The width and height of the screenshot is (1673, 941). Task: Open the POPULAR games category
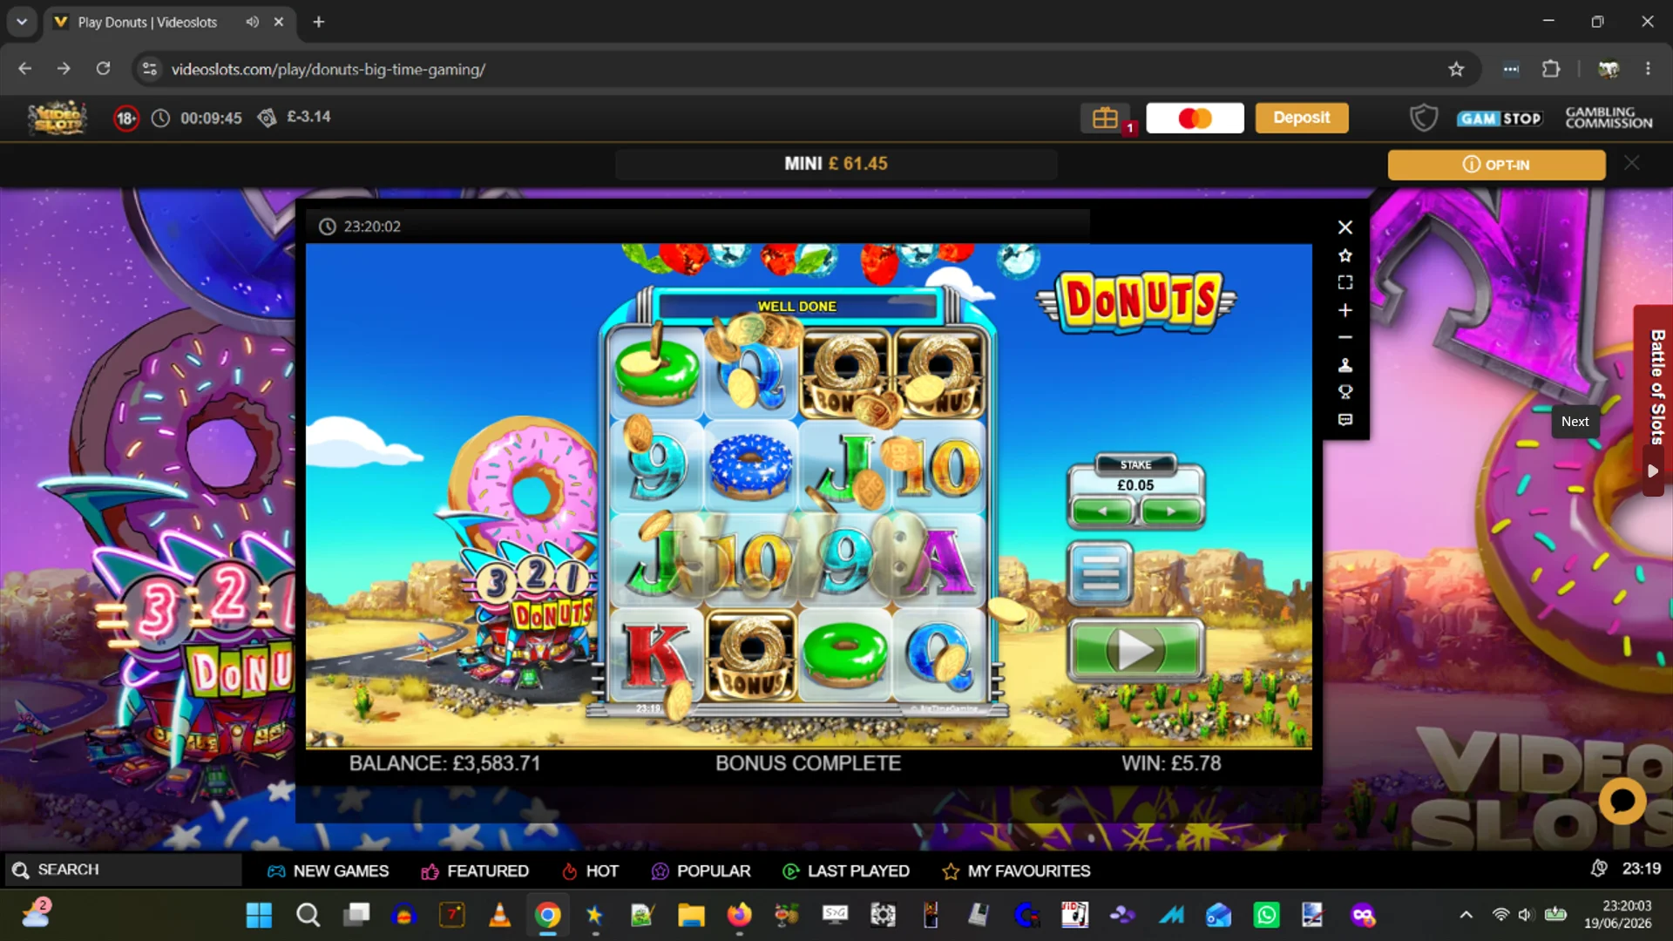click(701, 871)
